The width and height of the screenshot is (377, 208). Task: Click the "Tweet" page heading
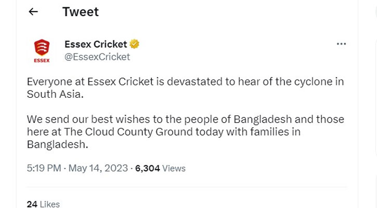[x=81, y=11]
